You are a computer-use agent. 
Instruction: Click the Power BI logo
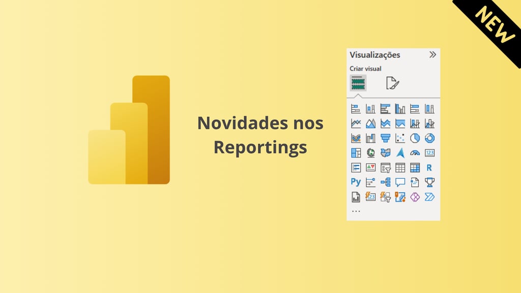(129, 129)
